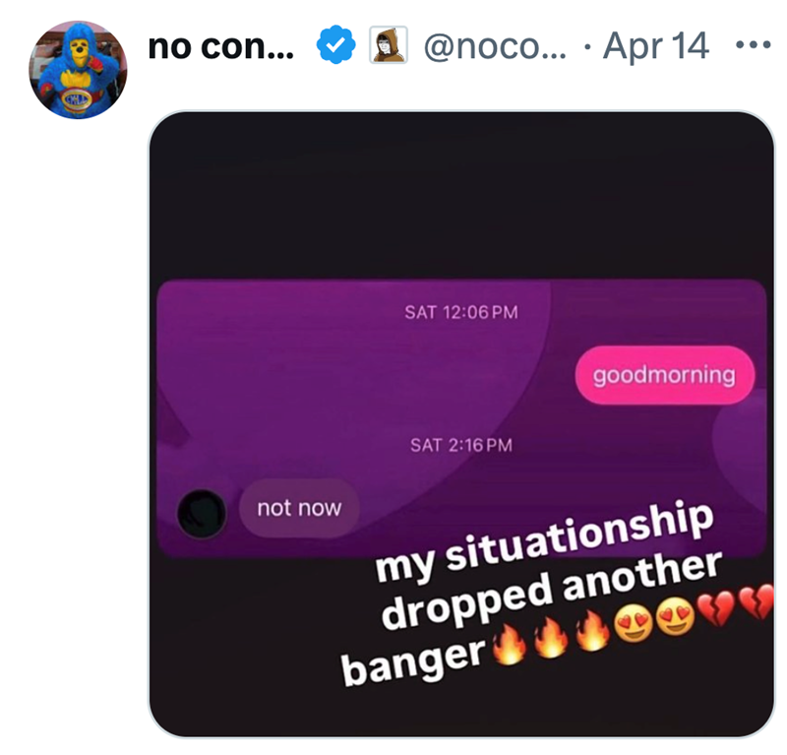This screenshot has width=787, height=755.
Task: Open the tweet options ellipsis menu
Action: [x=754, y=46]
